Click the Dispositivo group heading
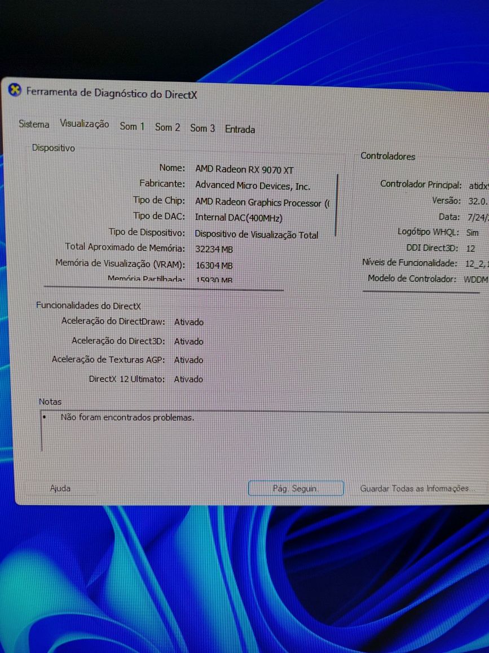Viewport: 489px width, 653px height. 53,148
